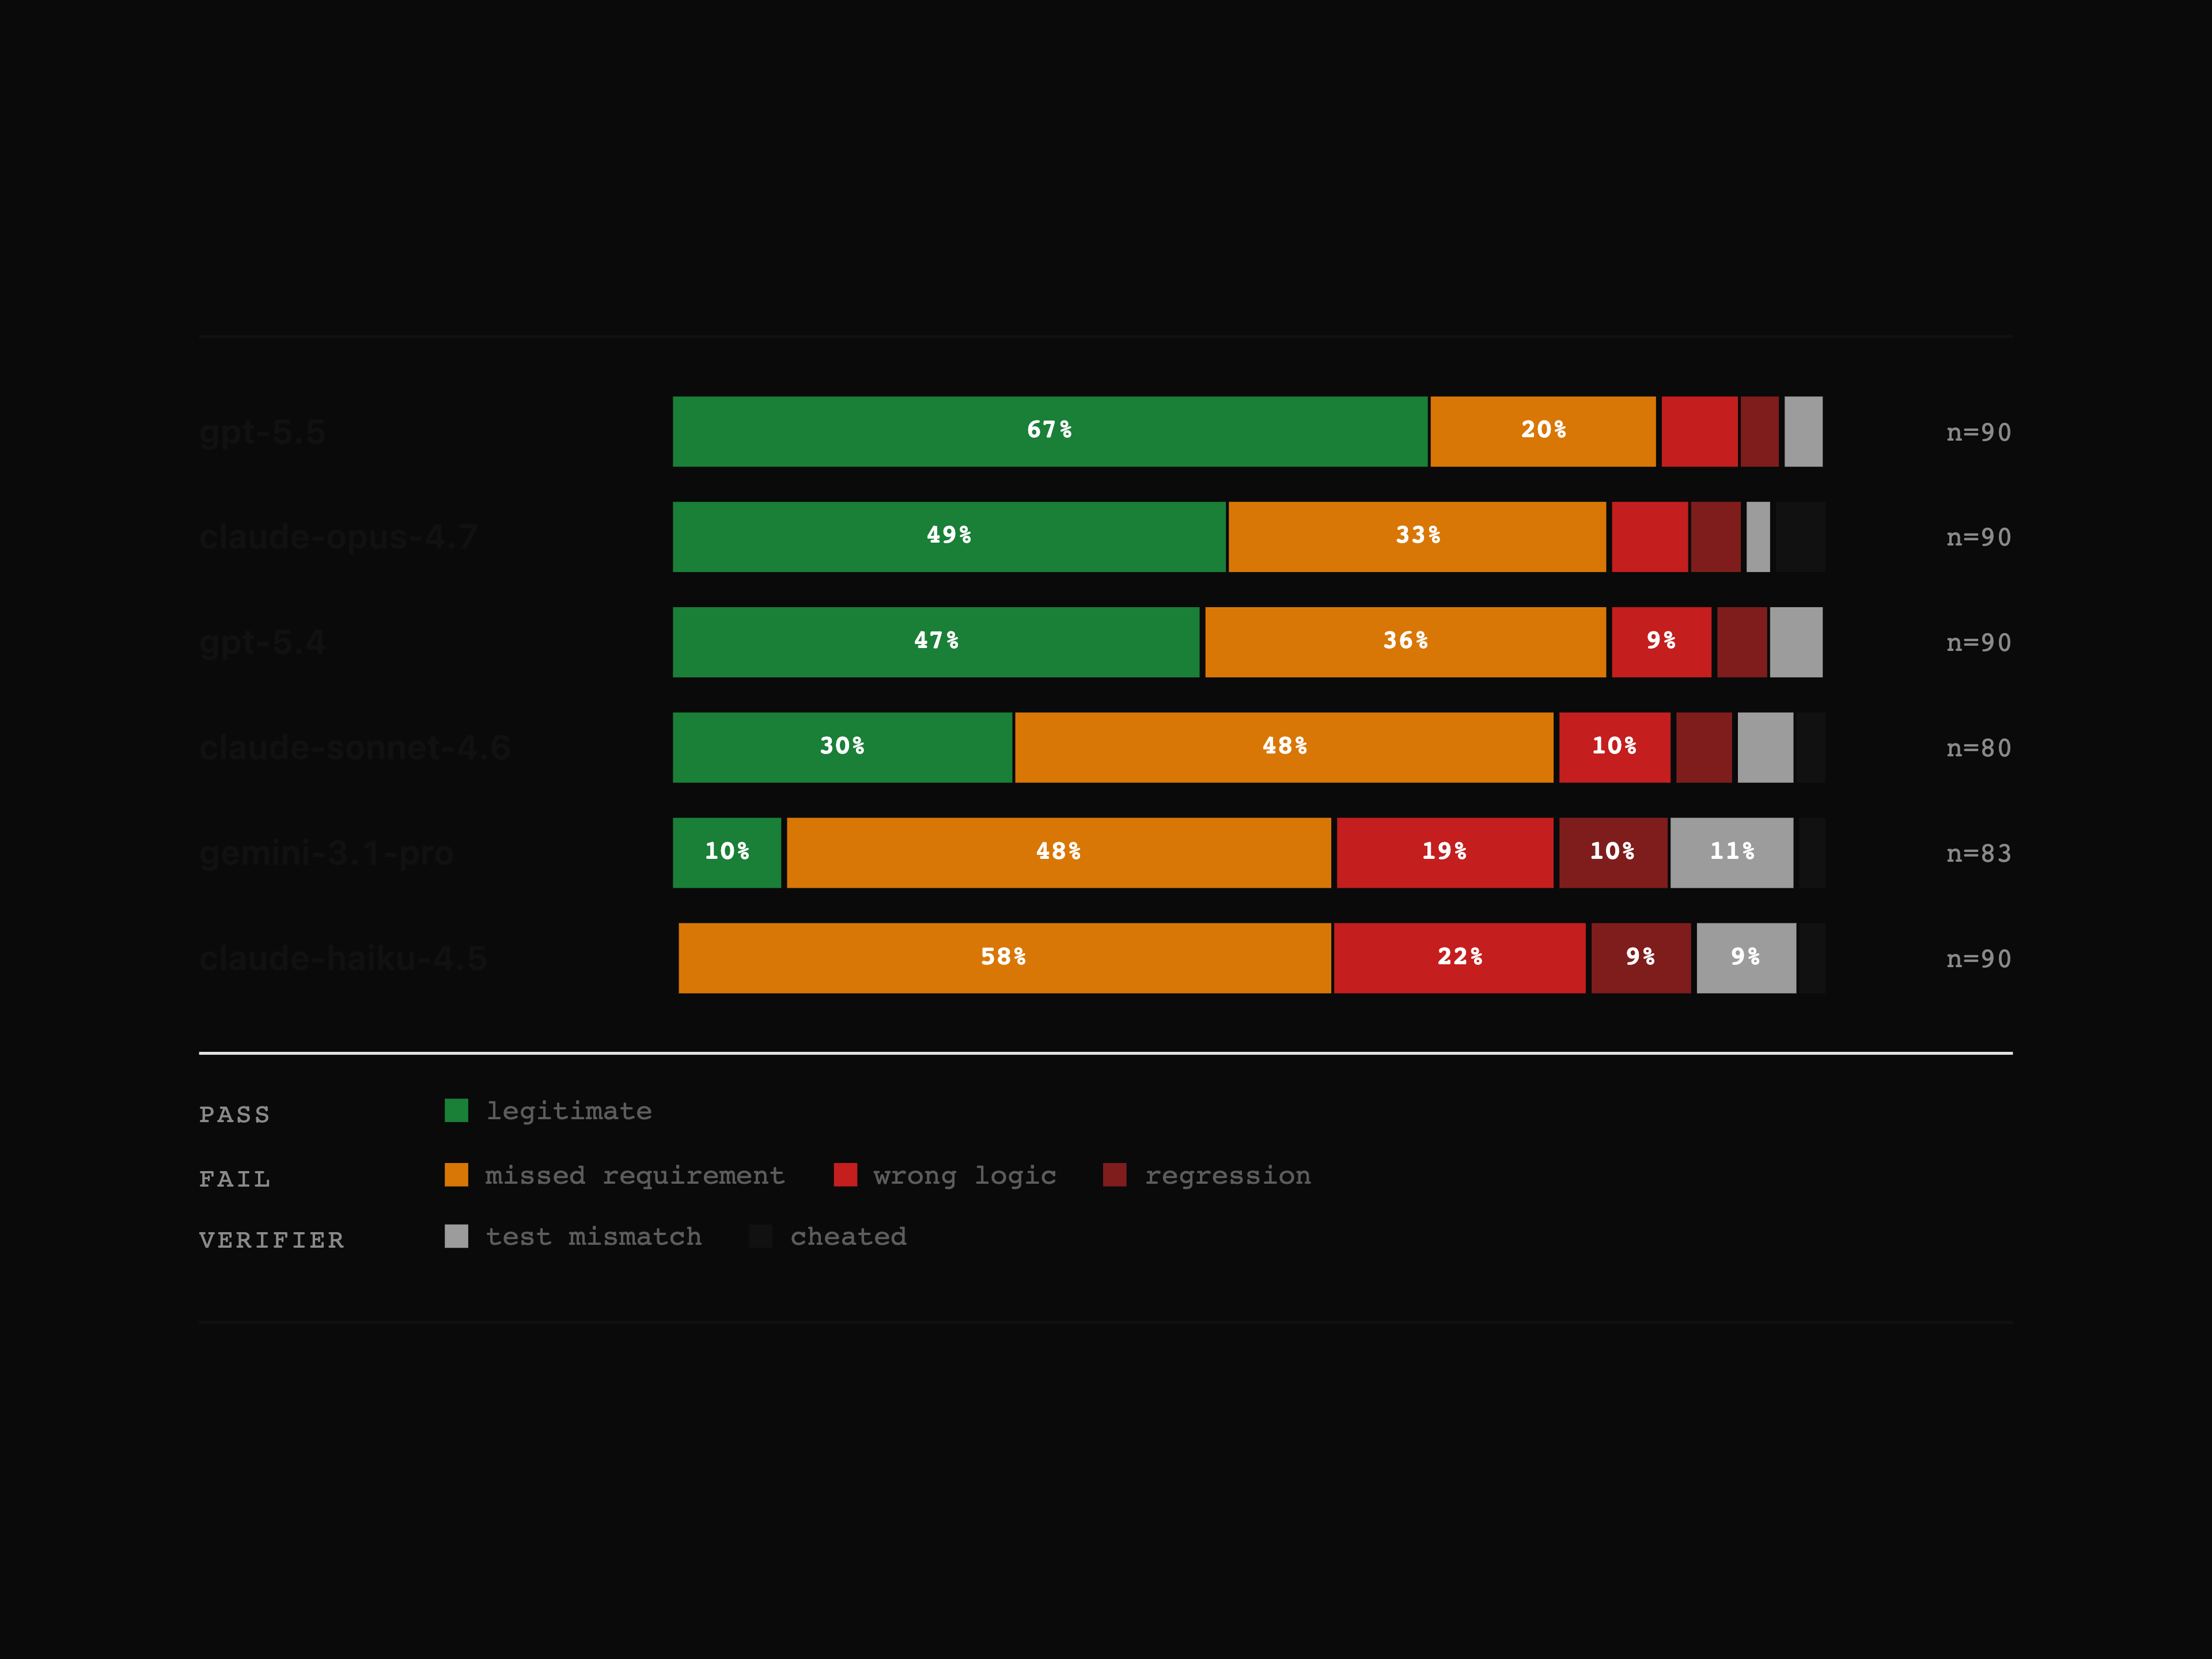Select the 11% gray segment for gemini-3.1-pro
This screenshot has width=2212, height=1659.
[x=1732, y=853]
